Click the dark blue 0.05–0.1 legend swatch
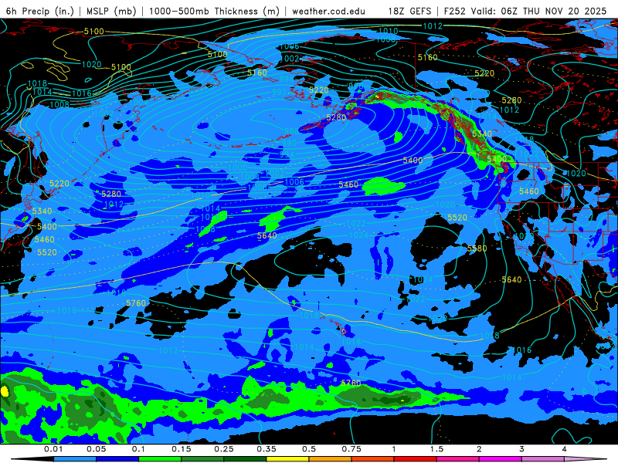 click(117, 459)
